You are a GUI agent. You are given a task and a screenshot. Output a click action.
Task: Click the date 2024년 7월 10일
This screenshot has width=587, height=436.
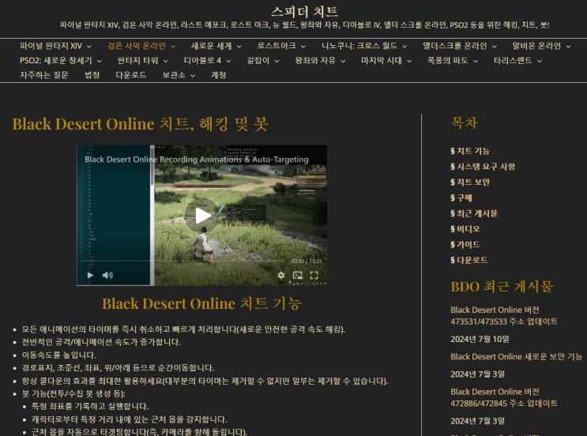click(x=480, y=340)
